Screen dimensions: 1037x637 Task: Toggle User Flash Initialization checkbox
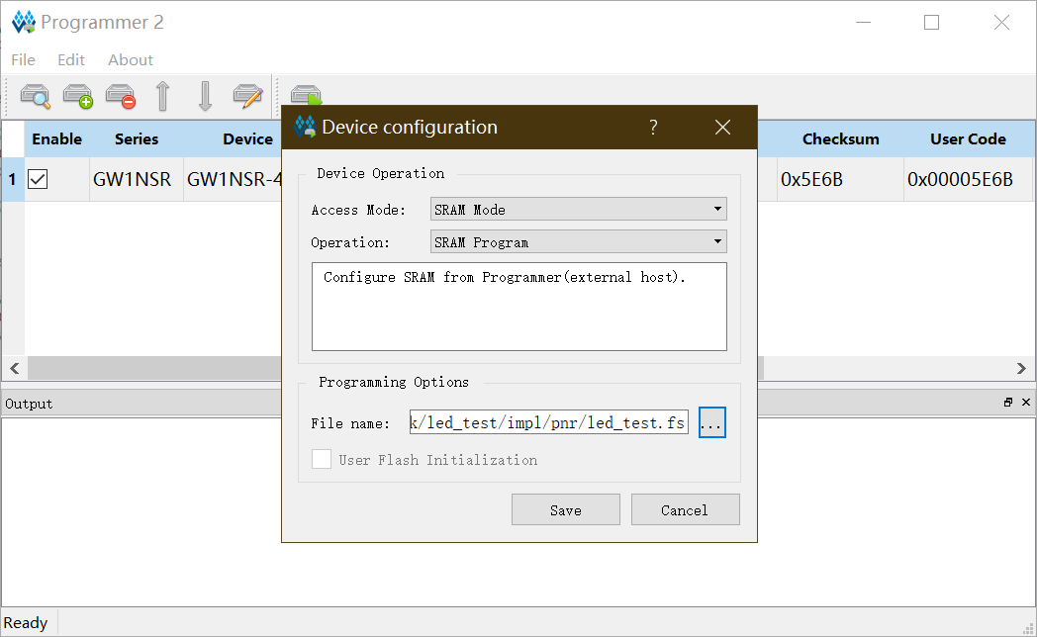[x=322, y=459]
